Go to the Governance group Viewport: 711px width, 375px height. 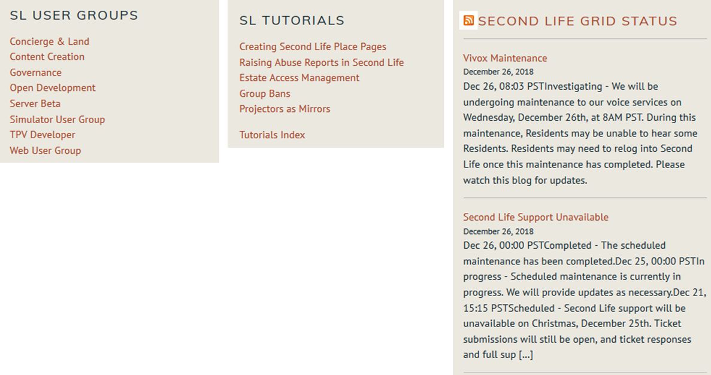click(x=35, y=72)
